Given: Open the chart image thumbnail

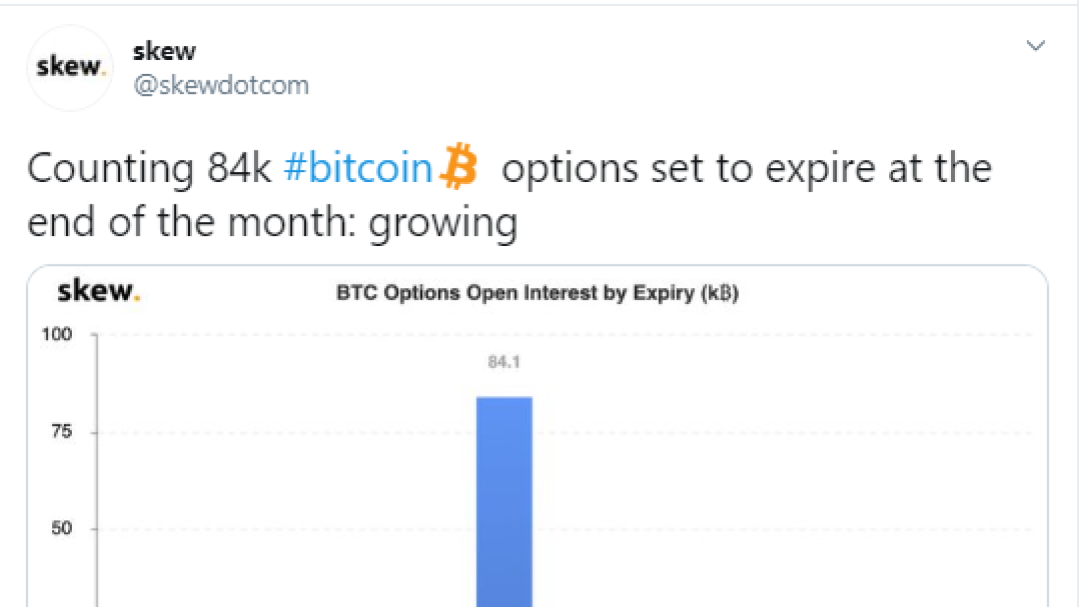Looking at the screenshot, I should point(537,436).
